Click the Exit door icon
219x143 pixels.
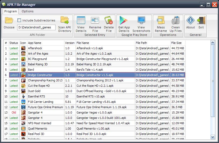click(201, 20)
